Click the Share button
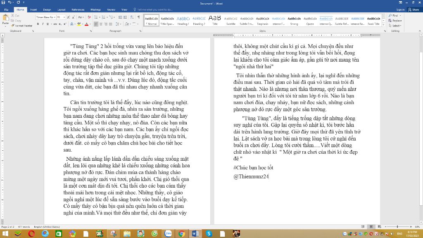This screenshot has width=423, height=238. (413, 10)
